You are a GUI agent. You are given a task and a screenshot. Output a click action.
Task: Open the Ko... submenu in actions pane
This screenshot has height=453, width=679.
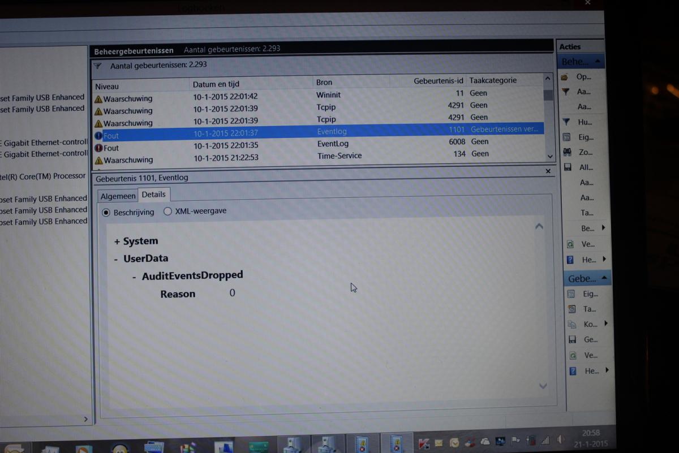coord(606,323)
